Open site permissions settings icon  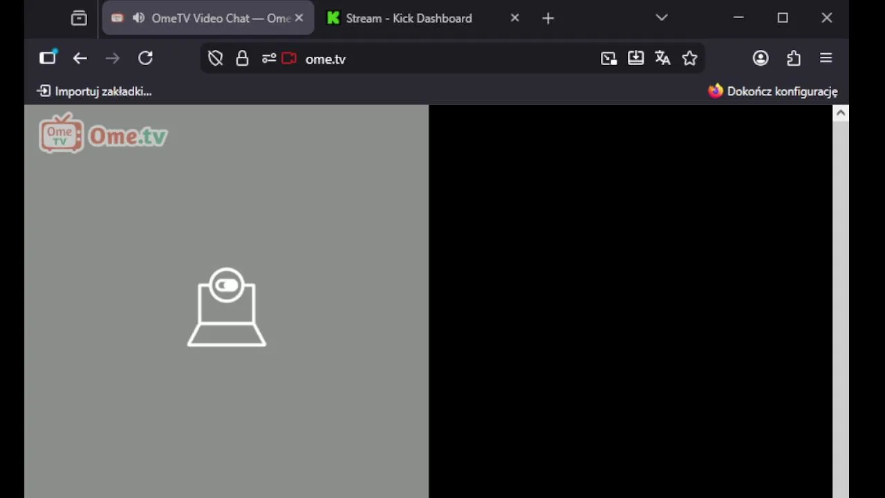(x=269, y=59)
